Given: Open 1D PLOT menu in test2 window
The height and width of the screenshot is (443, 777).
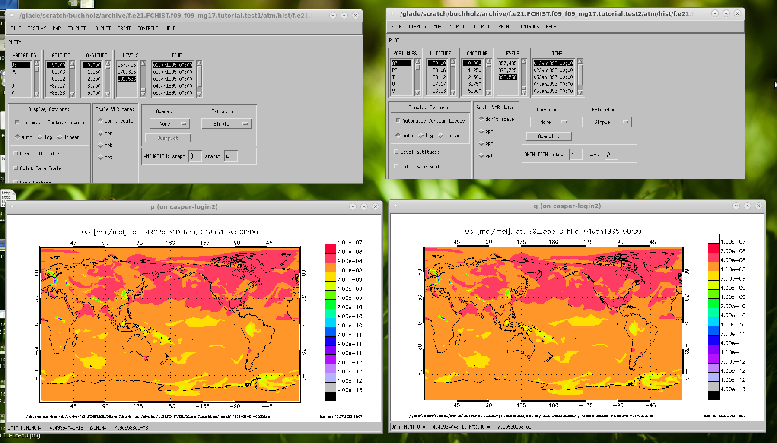Looking at the screenshot, I should 482,27.
